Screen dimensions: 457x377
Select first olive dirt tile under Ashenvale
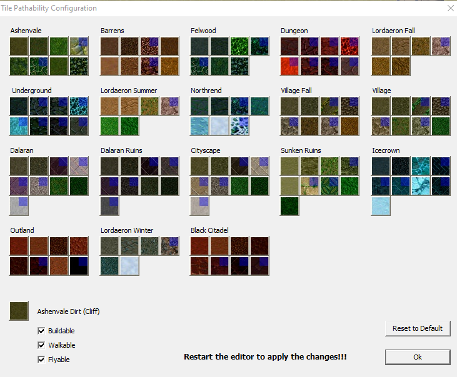(19, 46)
